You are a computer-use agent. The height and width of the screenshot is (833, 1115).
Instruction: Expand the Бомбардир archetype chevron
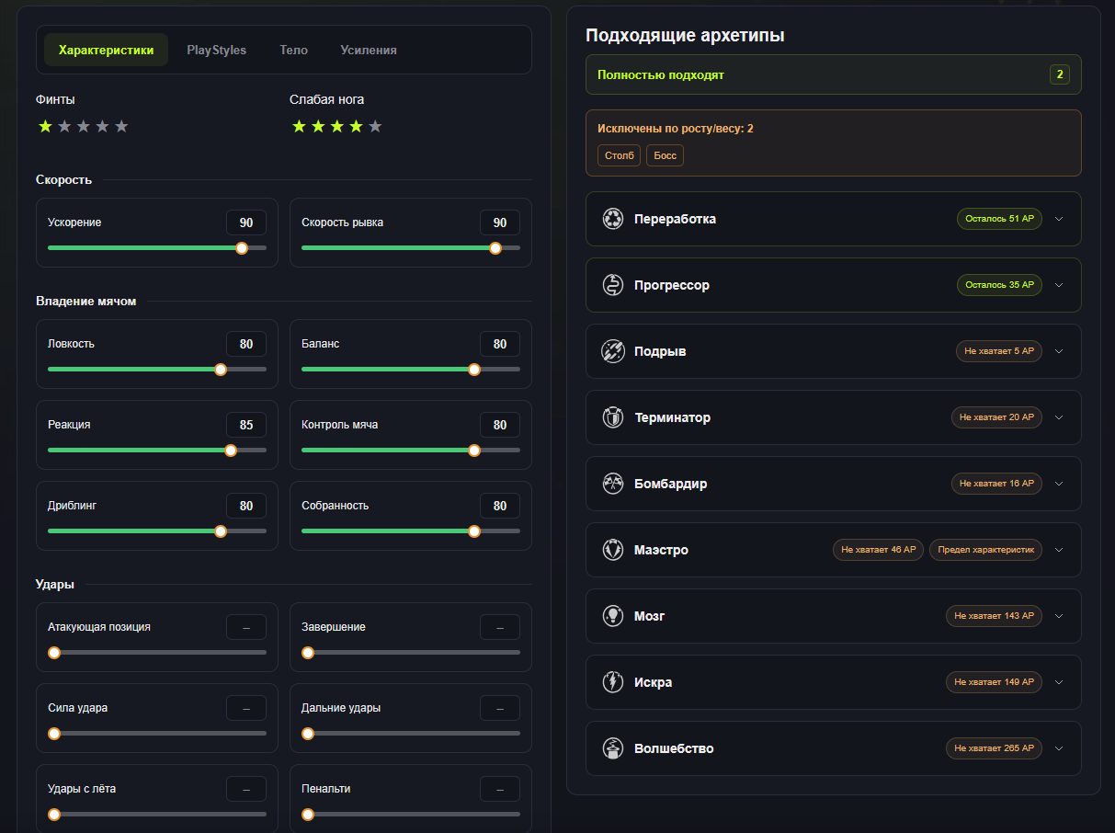coord(1059,484)
